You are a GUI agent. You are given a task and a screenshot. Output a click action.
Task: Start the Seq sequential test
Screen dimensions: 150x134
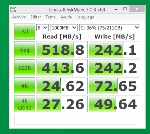pyautogui.click(x=25, y=50)
